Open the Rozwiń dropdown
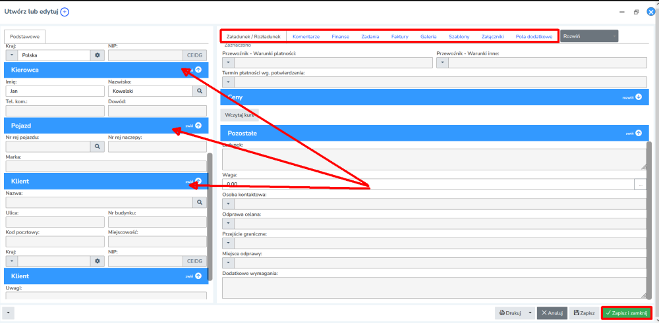Screen dimensions: 659x323 (x=588, y=36)
